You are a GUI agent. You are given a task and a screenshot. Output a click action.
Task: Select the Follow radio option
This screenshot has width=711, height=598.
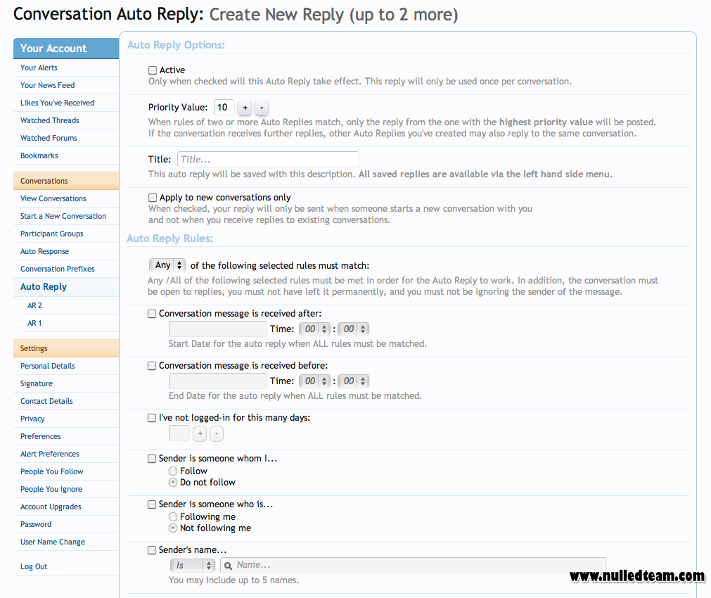tap(173, 471)
